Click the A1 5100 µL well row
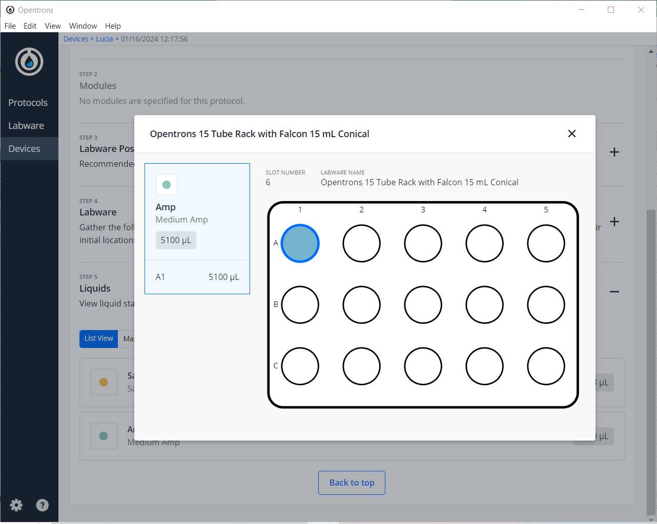 point(197,277)
